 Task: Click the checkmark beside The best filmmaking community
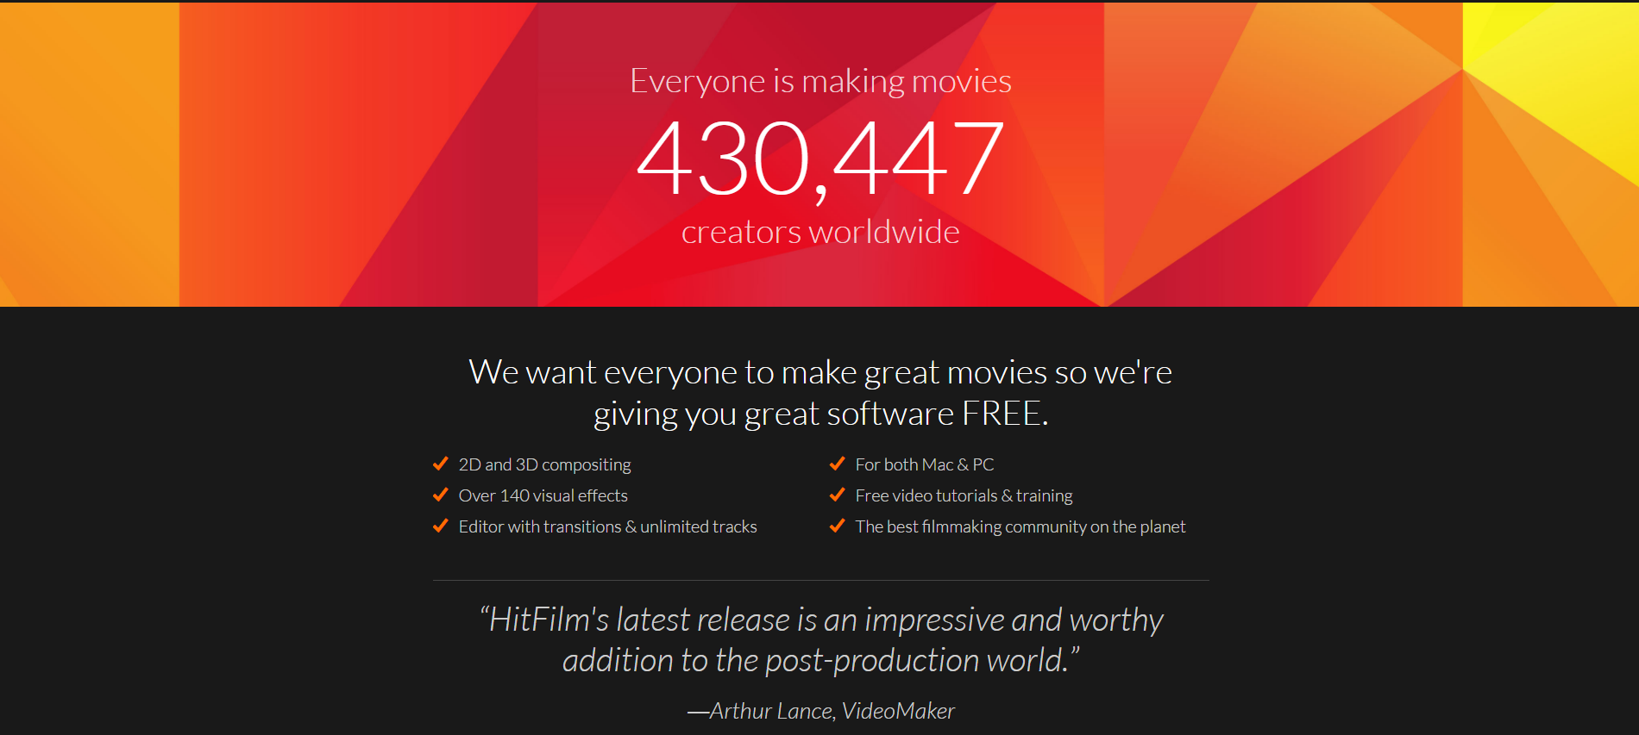837,526
